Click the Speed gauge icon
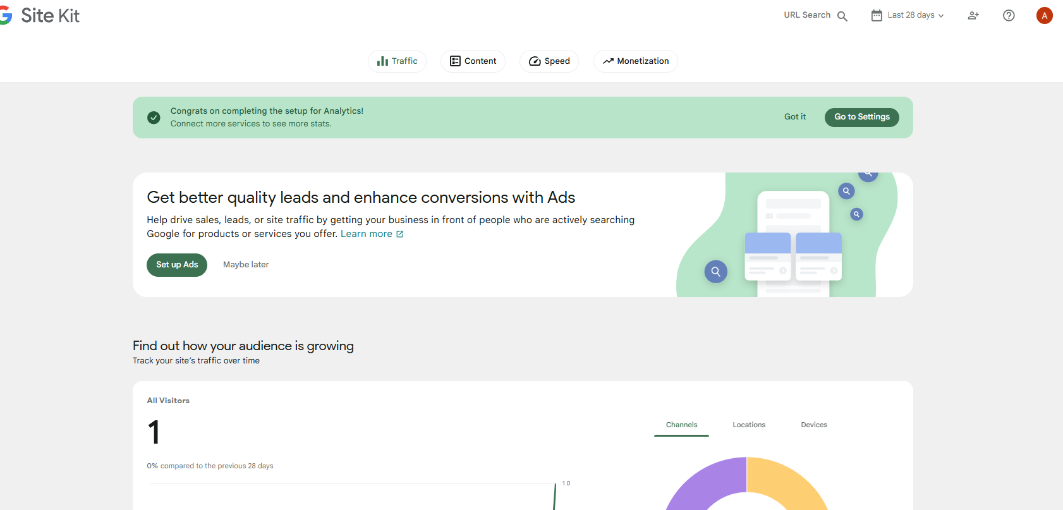1063x510 pixels. (535, 61)
